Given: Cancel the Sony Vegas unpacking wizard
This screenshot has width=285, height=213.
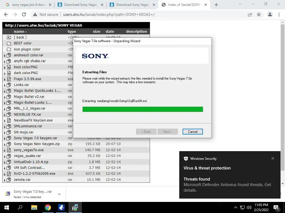Looking at the screenshot, I should (193, 132).
